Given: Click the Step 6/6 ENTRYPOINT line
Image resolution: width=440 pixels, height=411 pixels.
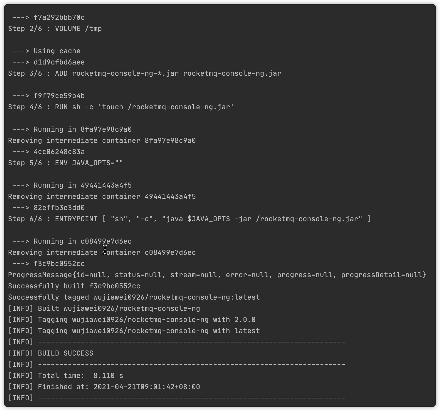Looking at the screenshot, I should tap(189, 219).
